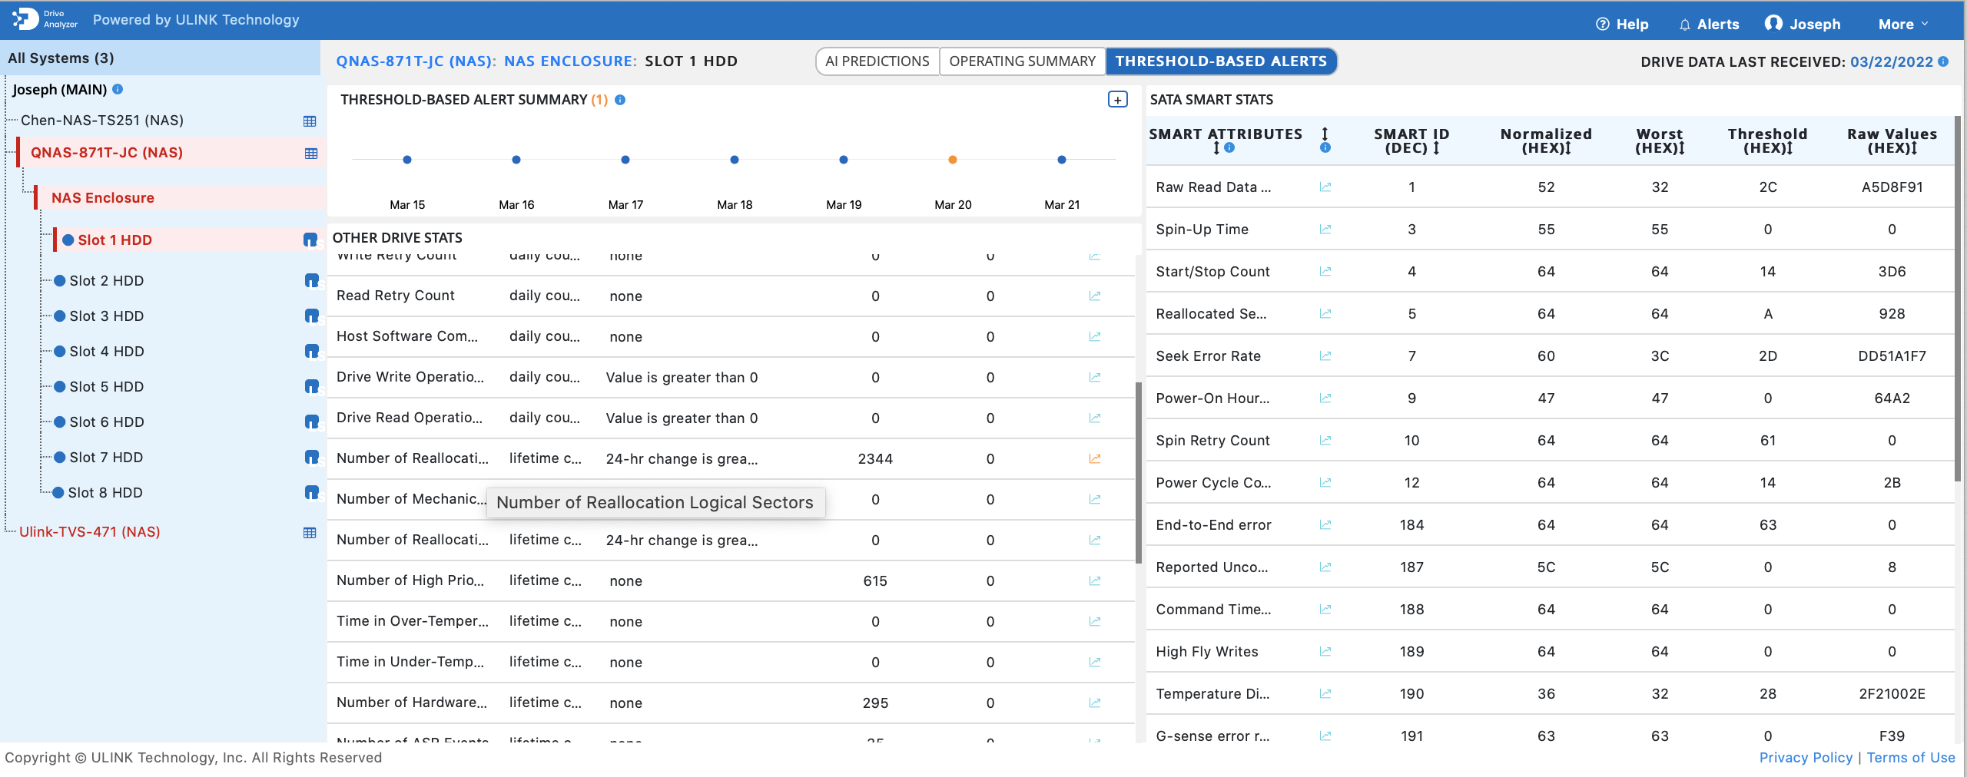The height and width of the screenshot is (777, 1967).
Task: Click drive icon next to Slot 2 HDD
Action: [x=311, y=281]
